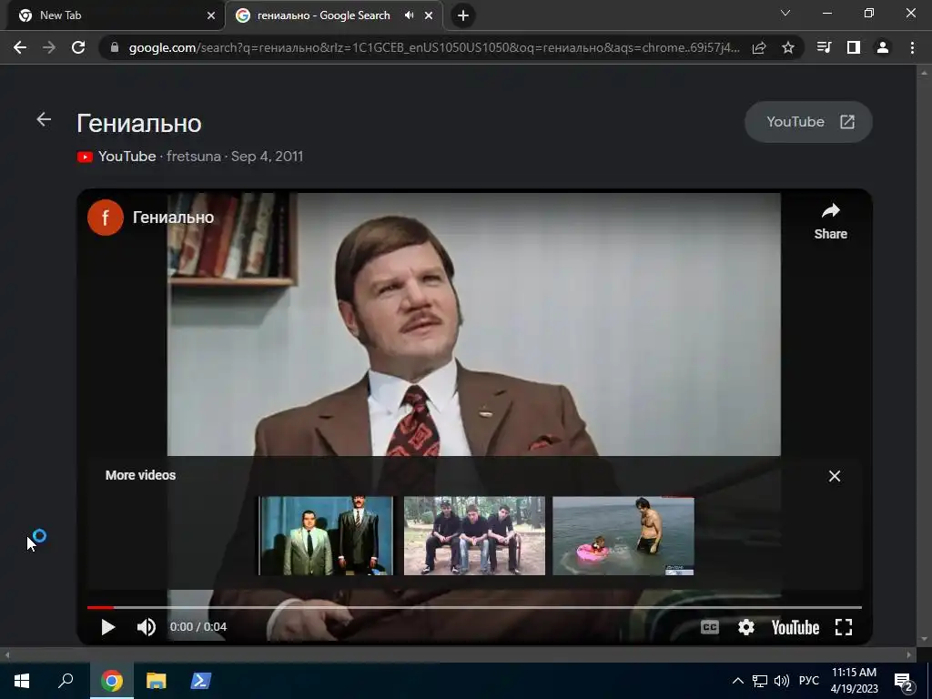932x699 pixels.
Task: Open the notification center
Action: tap(904, 682)
